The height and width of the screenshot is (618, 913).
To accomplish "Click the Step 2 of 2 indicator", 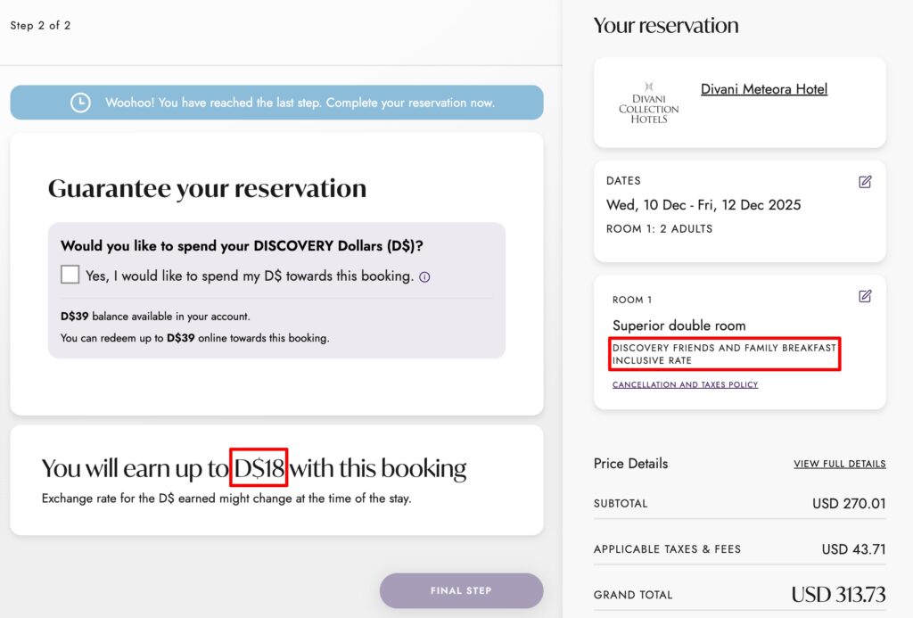I will click(41, 26).
